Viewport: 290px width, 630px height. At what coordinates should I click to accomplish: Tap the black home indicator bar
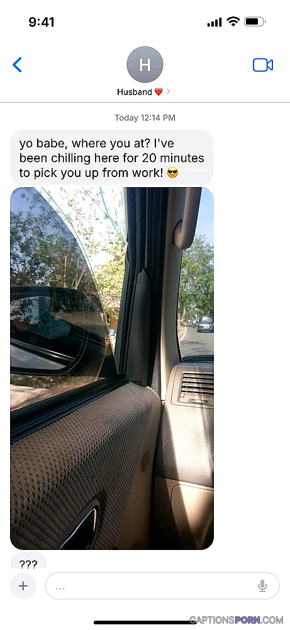[x=145, y=622]
